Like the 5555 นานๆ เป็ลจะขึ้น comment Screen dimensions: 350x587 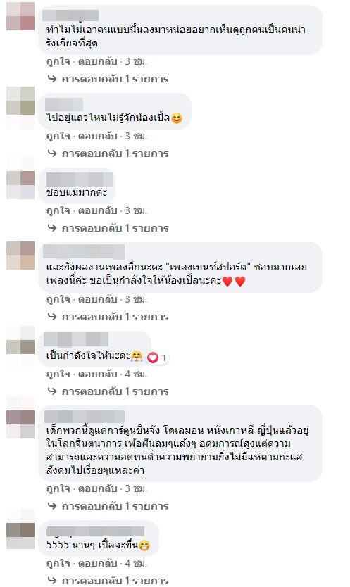click(58, 563)
